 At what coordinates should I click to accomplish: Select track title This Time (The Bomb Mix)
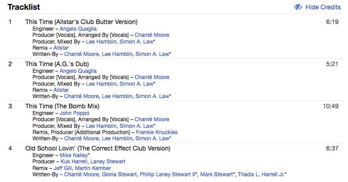pos(62,106)
